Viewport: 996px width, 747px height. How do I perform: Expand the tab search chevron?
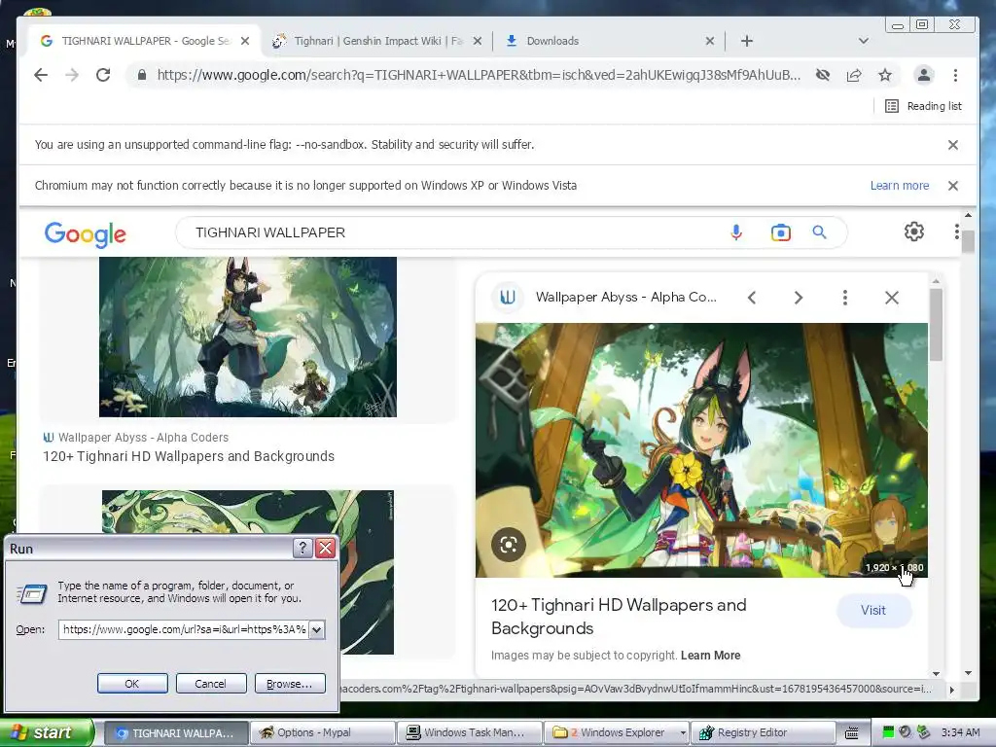point(864,41)
